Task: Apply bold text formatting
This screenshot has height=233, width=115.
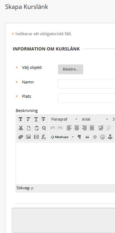Action: (x=21, y=119)
